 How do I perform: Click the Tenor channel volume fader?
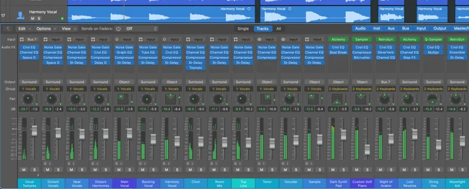(272, 144)
